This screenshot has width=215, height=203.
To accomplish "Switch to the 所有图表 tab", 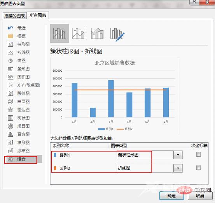I will tap(38, 16).
